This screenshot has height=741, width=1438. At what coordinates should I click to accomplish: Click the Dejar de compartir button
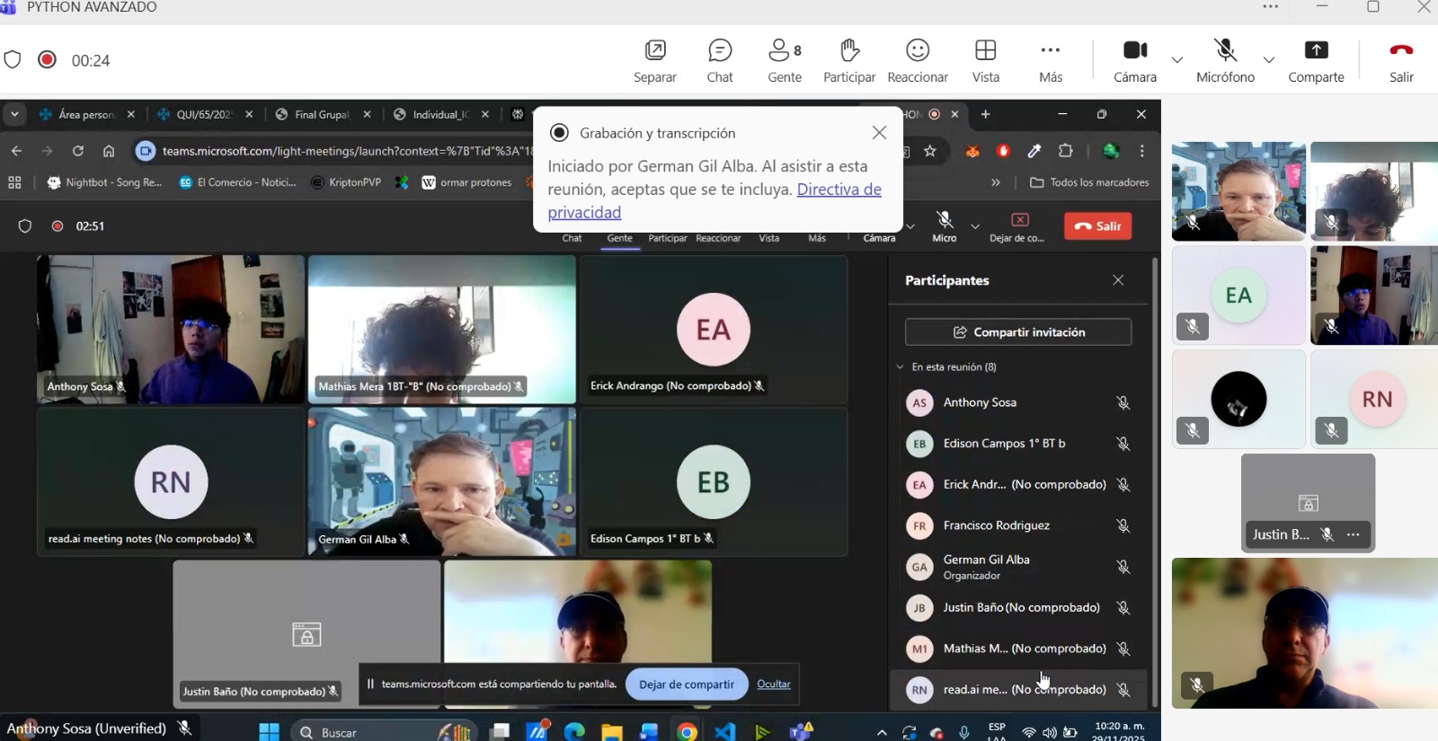pyautogui.click(x=687, y=684)
